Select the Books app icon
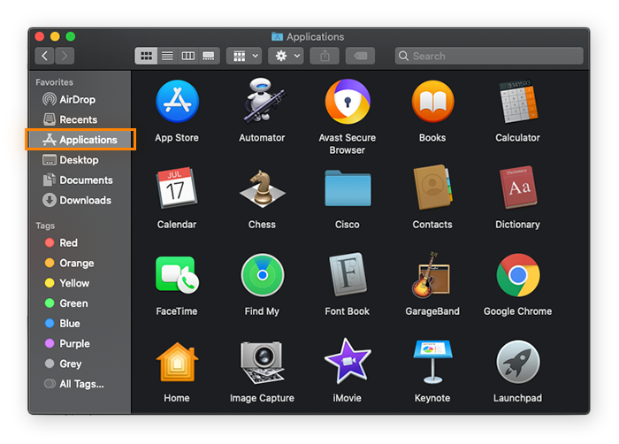The width and height of the screenshot is (619, 444). pyautogui.click(x=432, y=102)
